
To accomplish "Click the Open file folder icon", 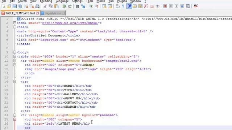I will pyautogui.click(x=9, y=6).
